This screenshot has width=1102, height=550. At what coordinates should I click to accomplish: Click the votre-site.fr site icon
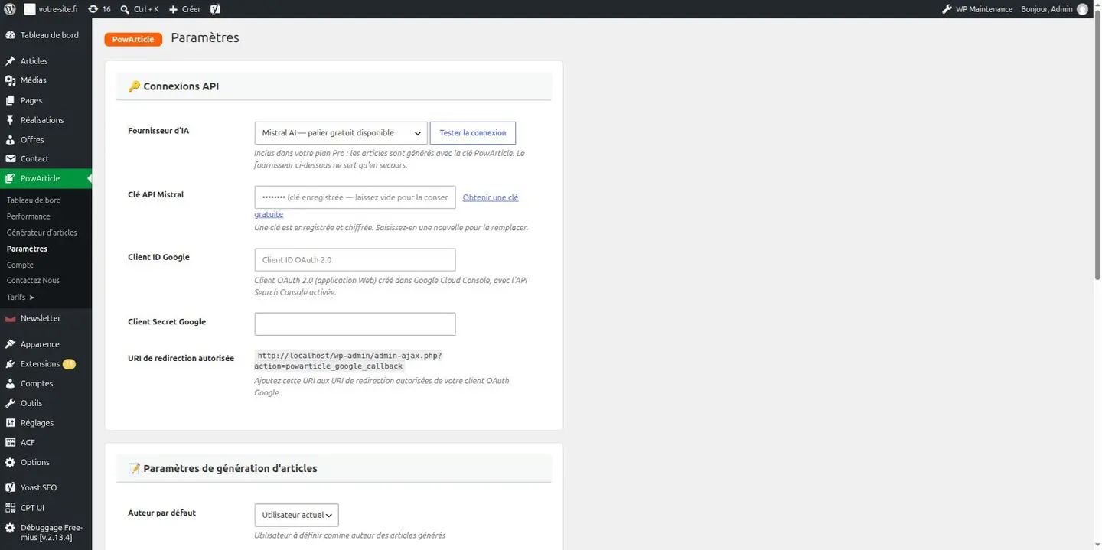[x=29, y=9]
